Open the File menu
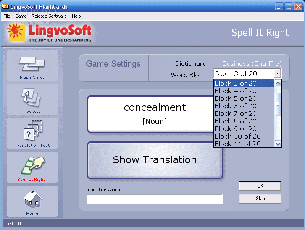 tap(7, 16)
